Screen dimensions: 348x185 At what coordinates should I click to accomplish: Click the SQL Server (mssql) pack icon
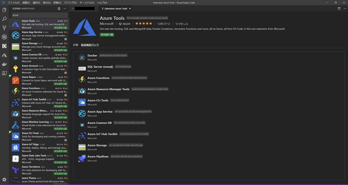tap(82, 69)
